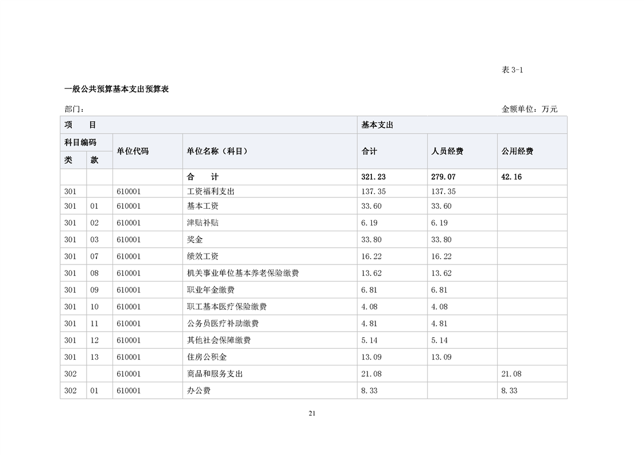Click 合计 value 137.35 for 工资福利支出

coord(373,192)
